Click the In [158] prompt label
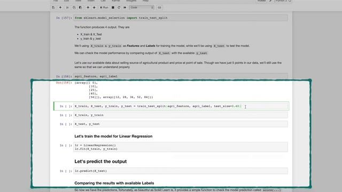 click(x=64, y=76)
